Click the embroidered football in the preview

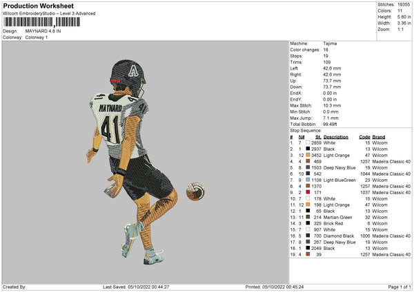tap(195, 191)
